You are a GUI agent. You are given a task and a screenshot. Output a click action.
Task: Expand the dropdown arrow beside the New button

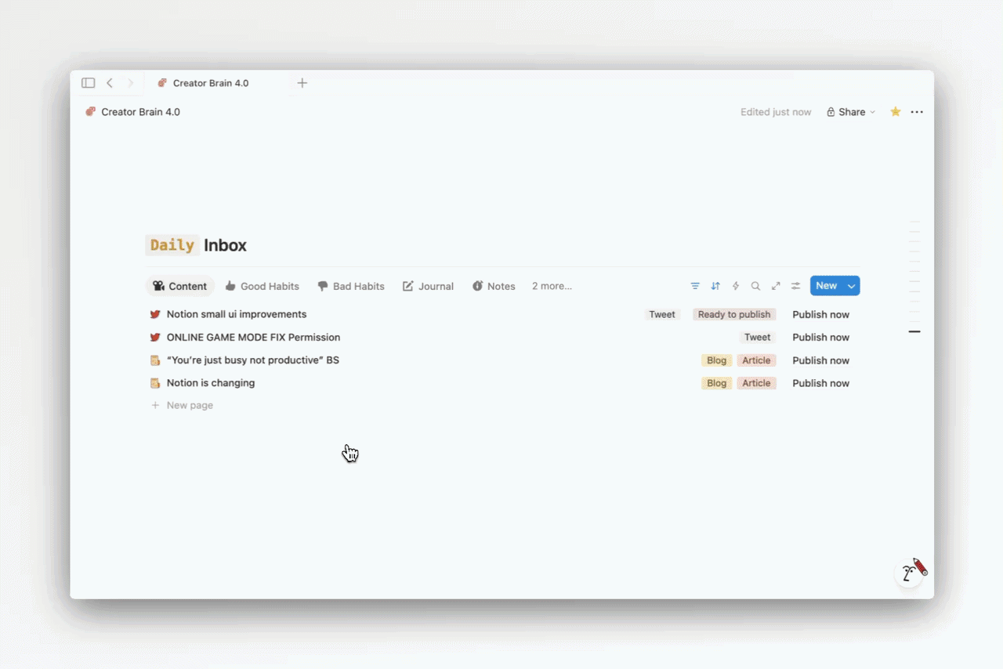click(851, 286)
